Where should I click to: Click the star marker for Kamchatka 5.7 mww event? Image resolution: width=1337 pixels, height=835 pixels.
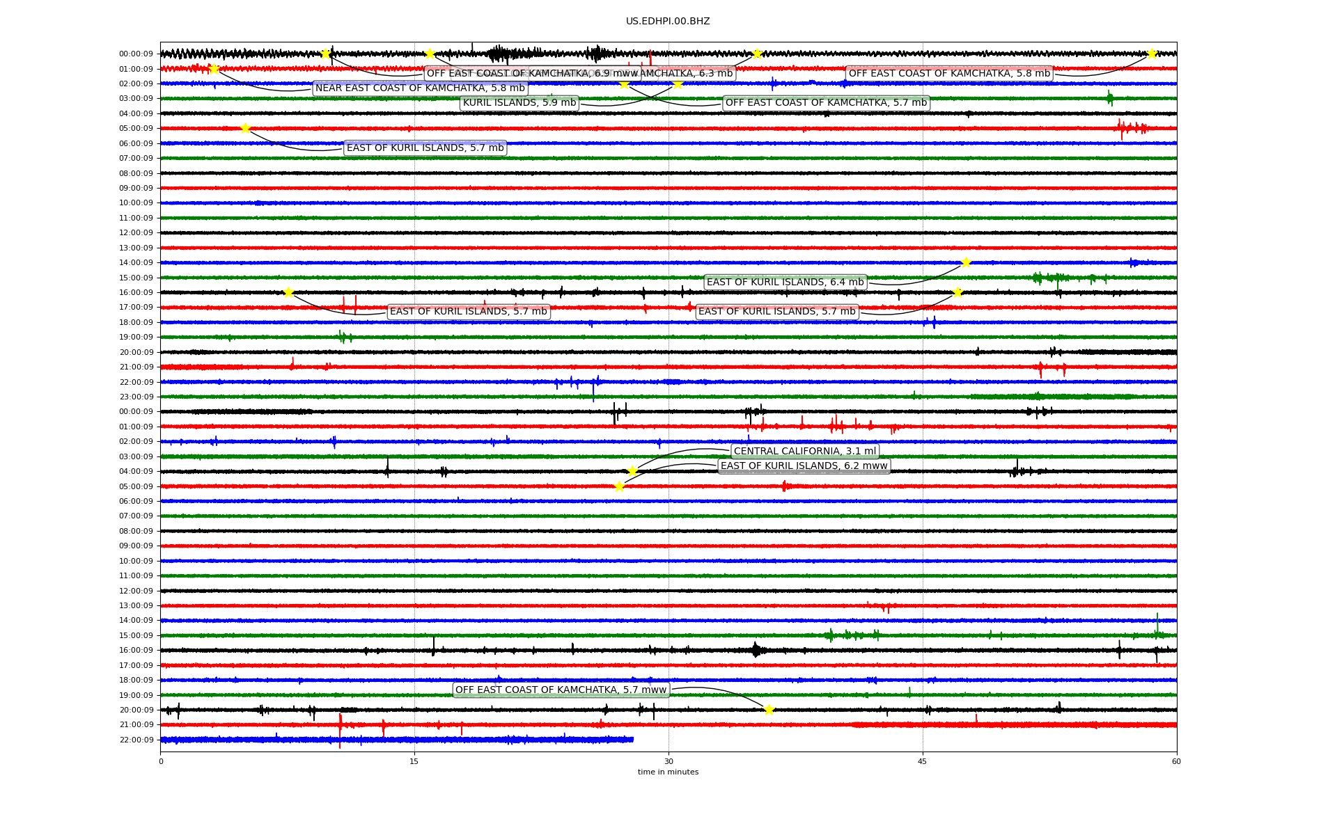point(769,710)
